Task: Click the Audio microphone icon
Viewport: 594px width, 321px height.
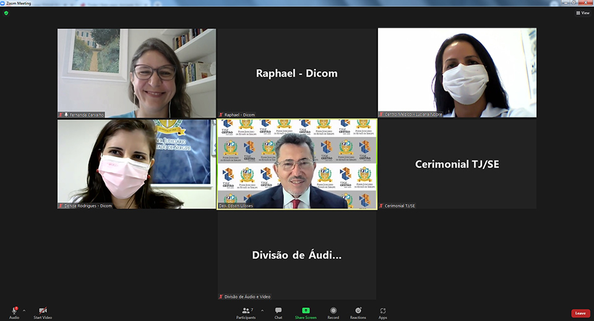Action: [14, 310]
